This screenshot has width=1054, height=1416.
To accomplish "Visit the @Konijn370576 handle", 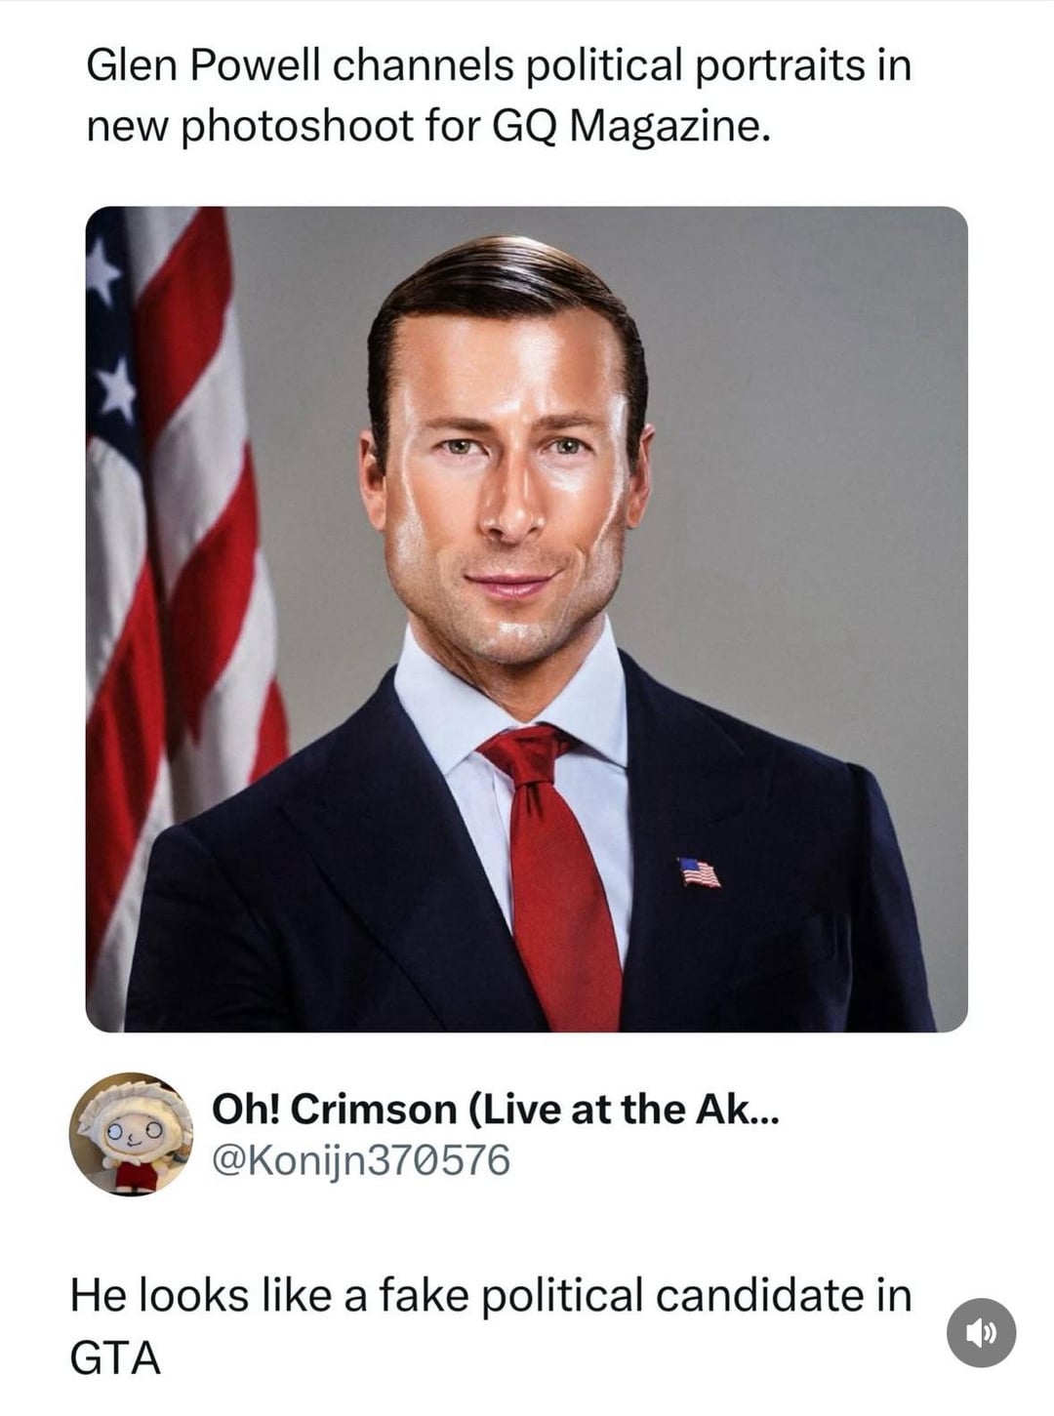I will pyautogui.click(x=361, y=1160).
